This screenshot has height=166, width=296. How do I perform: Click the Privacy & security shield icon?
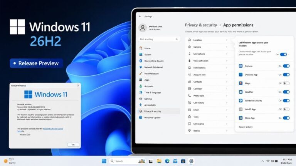[141, 111]
